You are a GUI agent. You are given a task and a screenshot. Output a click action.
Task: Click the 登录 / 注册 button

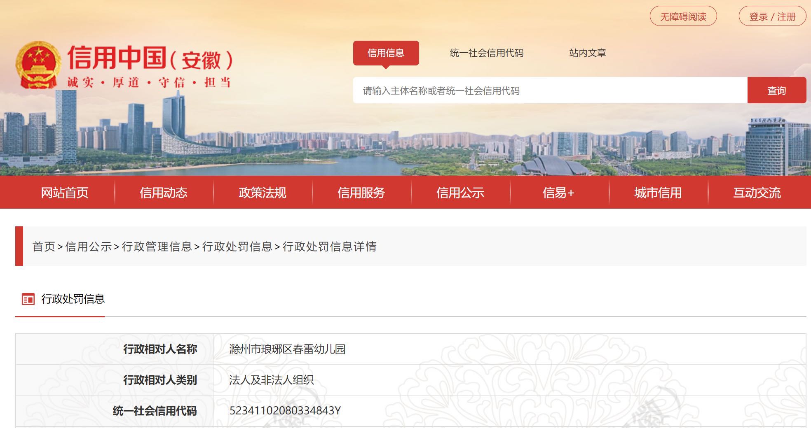click(772, 16)
